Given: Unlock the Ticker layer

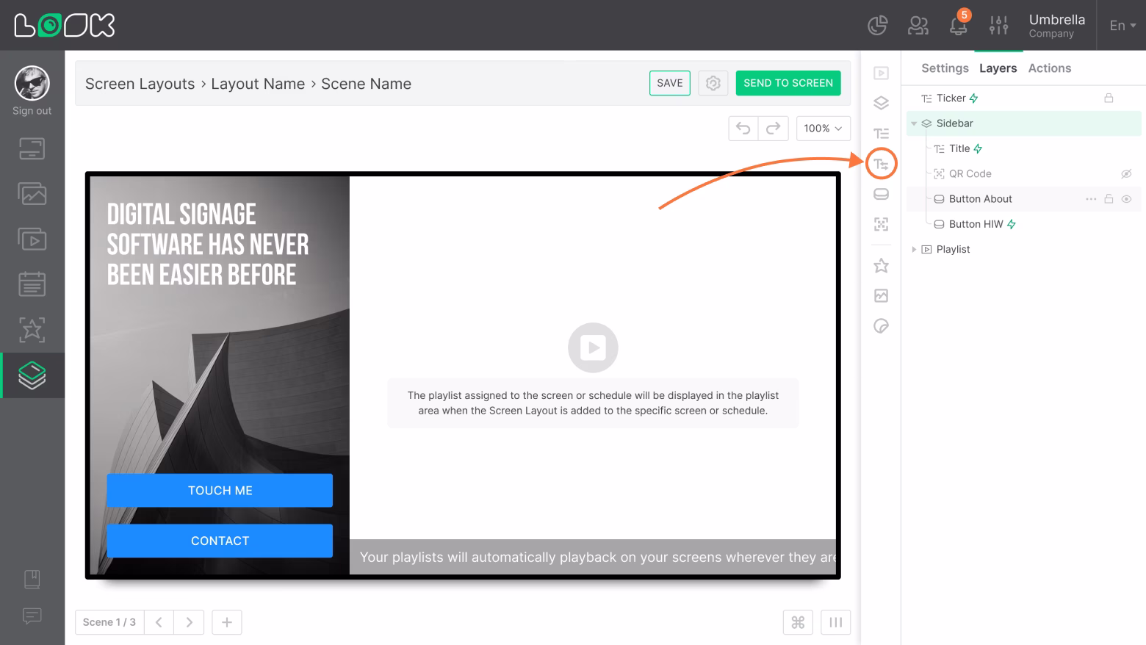Looking at the screenshot, I should click(x=1109, y=98).
